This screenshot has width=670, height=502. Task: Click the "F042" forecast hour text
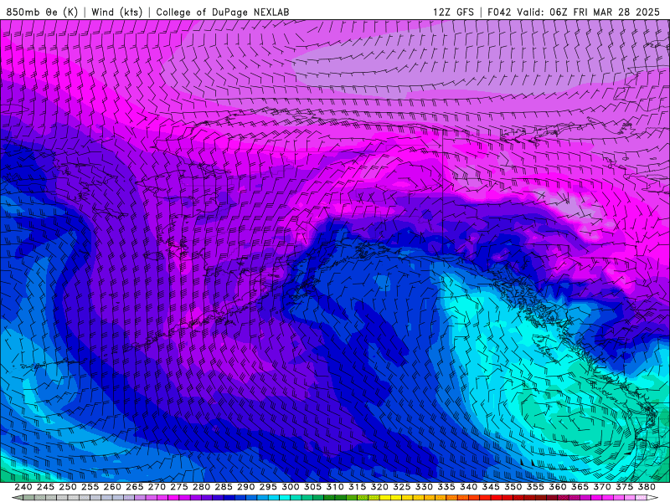499,12
